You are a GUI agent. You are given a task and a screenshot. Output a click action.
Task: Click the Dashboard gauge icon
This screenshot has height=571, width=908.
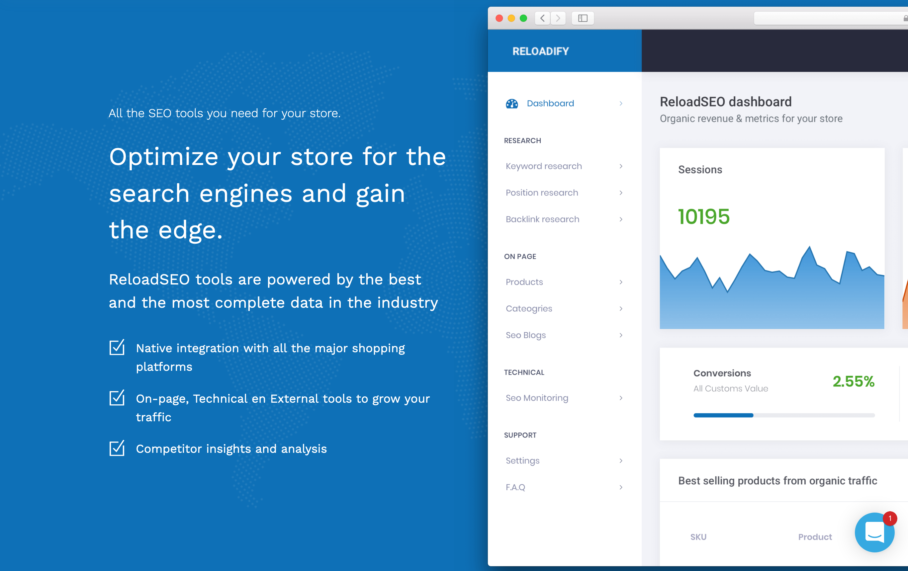click(x=512, y=103)
